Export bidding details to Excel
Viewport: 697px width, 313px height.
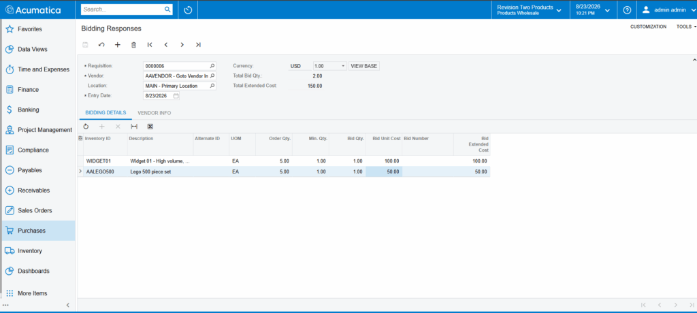tap(150, 127)
